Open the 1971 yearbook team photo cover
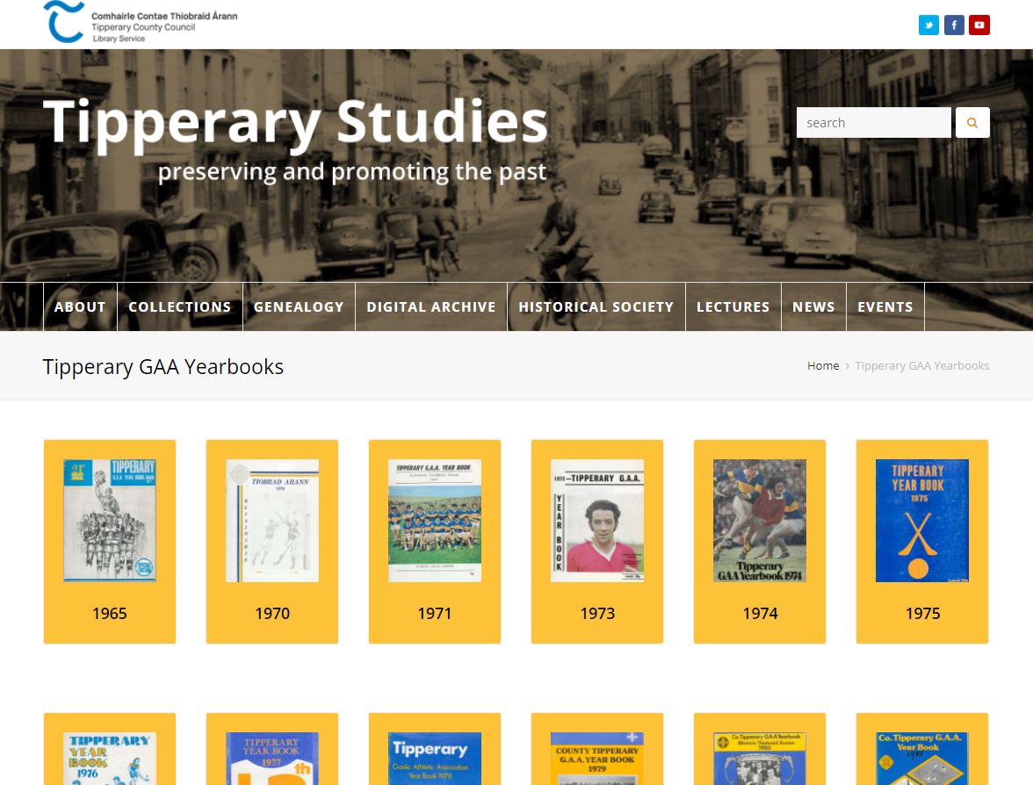 click(x=435, y=520)
